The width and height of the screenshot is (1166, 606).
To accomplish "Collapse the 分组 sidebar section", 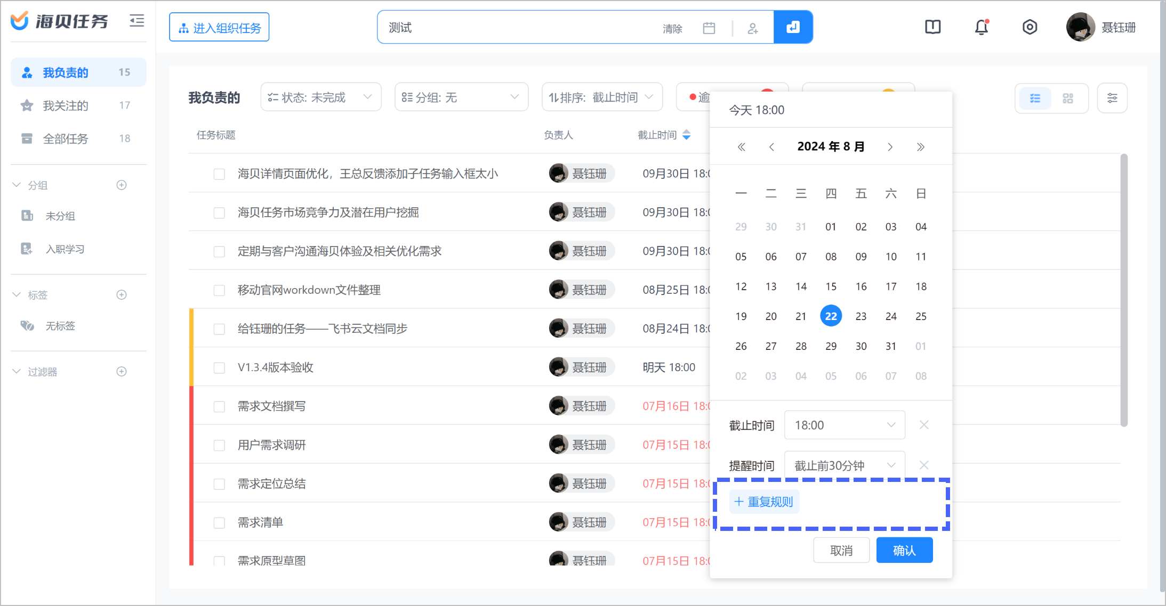I will coord(17,185).
